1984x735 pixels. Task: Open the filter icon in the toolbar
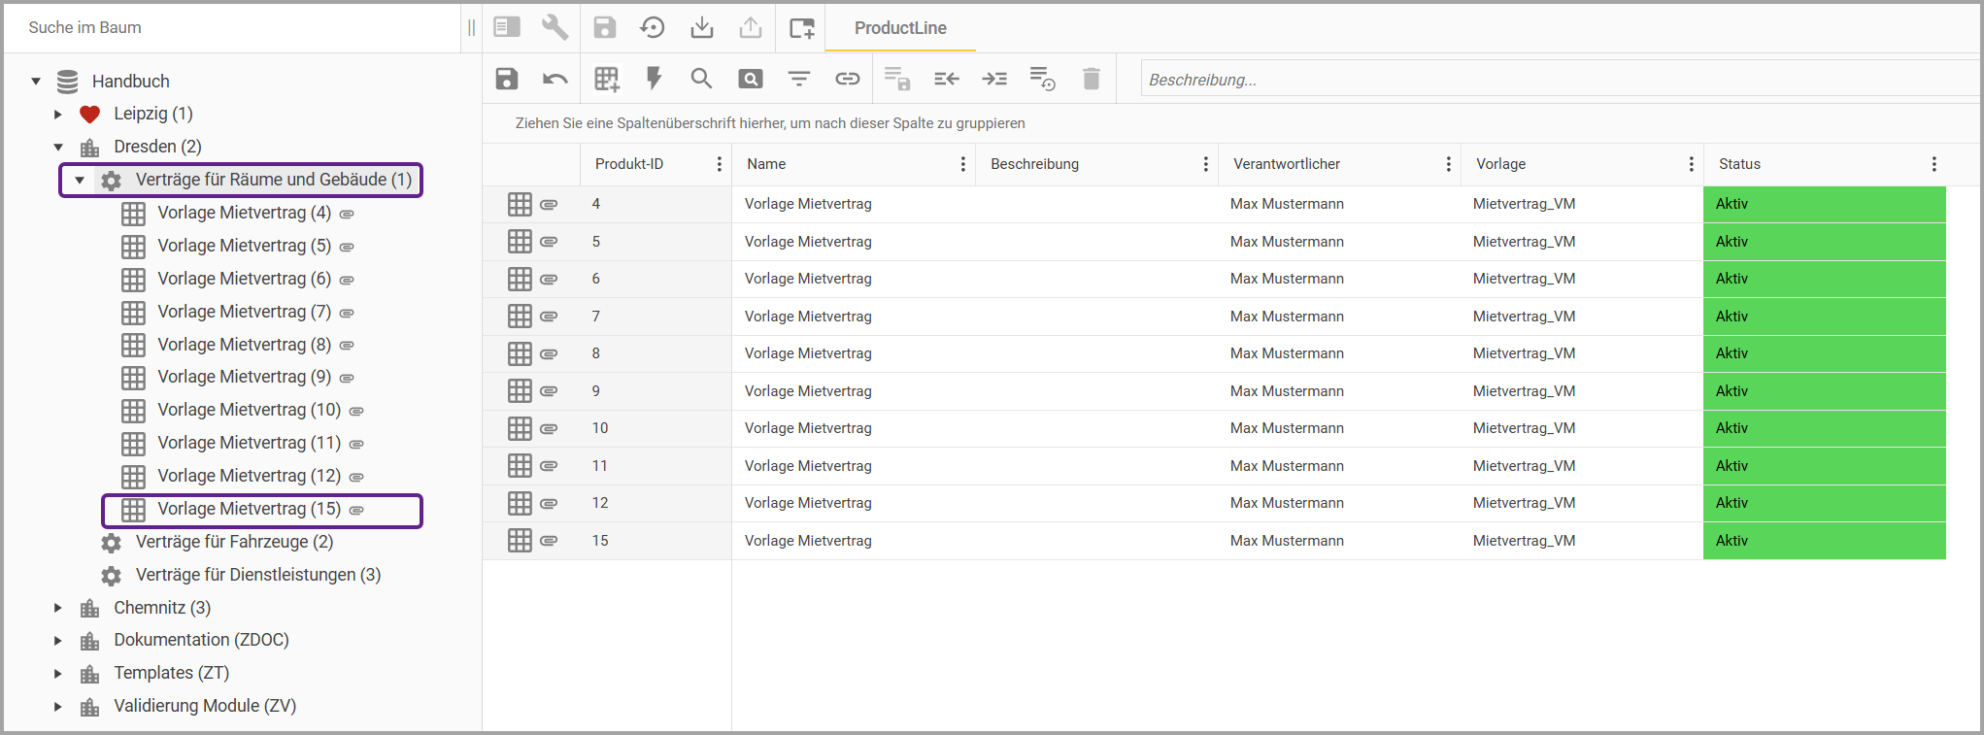point(798,79)
